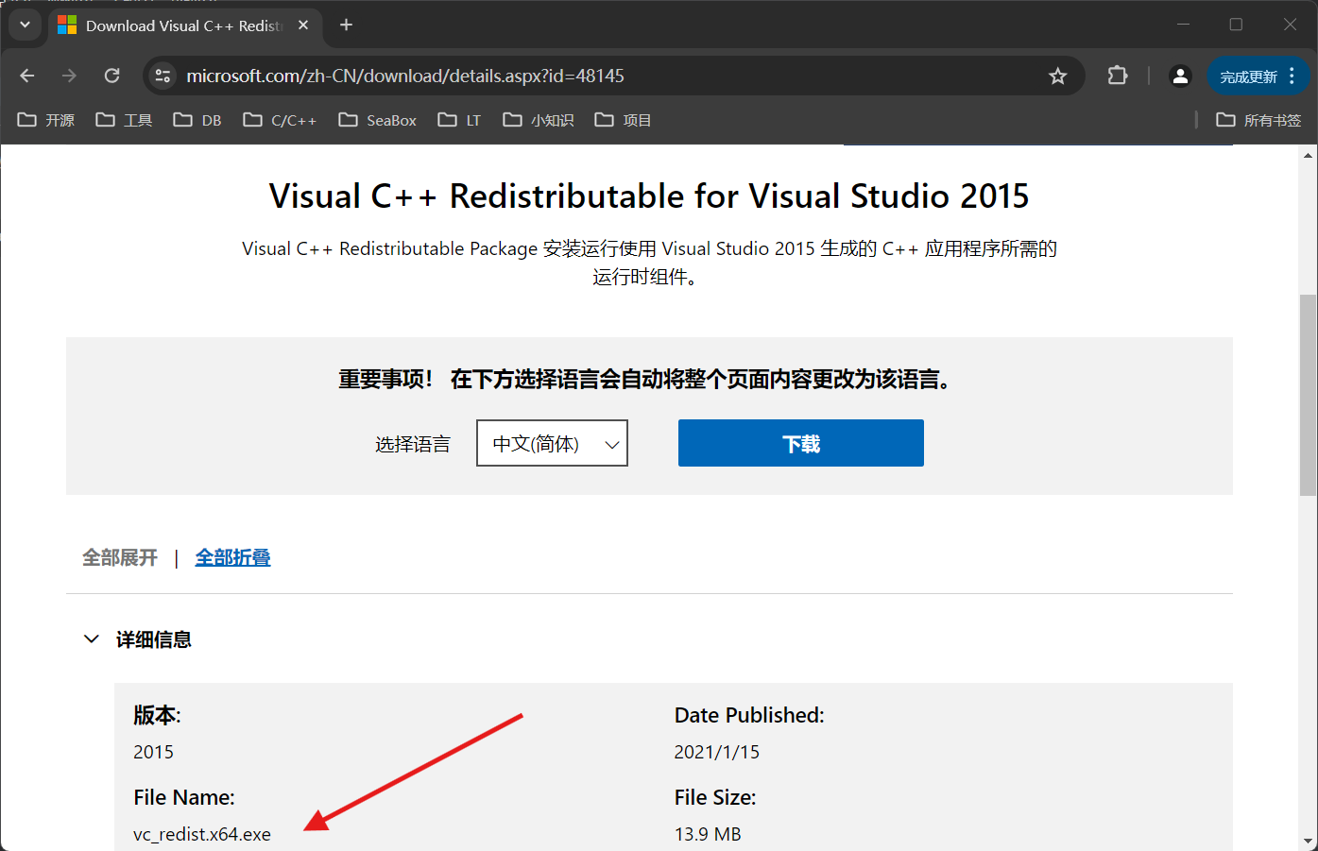This screenshot has width=1318, height=851.
Task: Click the file size value 13.9 MB
Action: [x=708, y=834]
